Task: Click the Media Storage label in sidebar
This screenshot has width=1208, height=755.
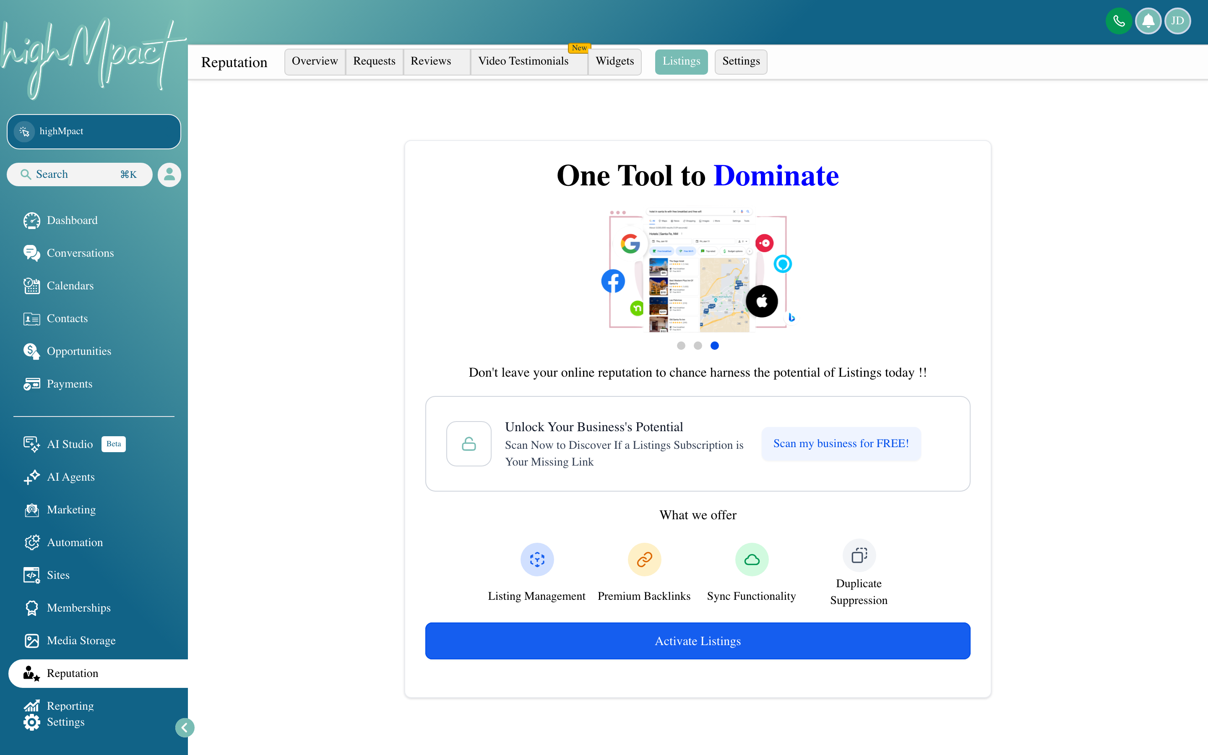Action: tap(81, 640)
